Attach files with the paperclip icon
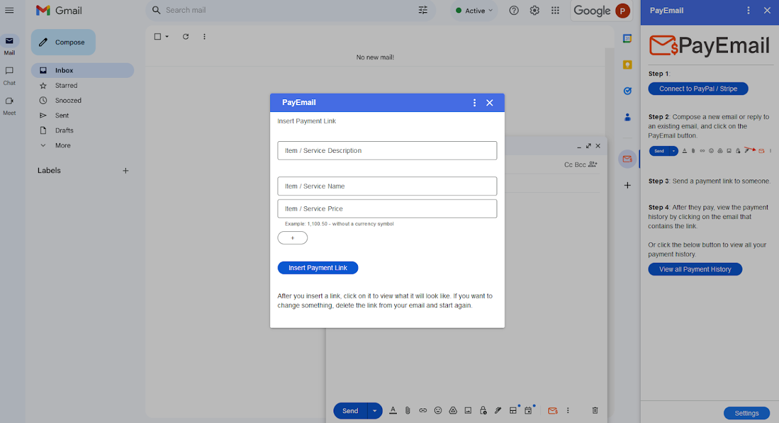 coord(408,411)
